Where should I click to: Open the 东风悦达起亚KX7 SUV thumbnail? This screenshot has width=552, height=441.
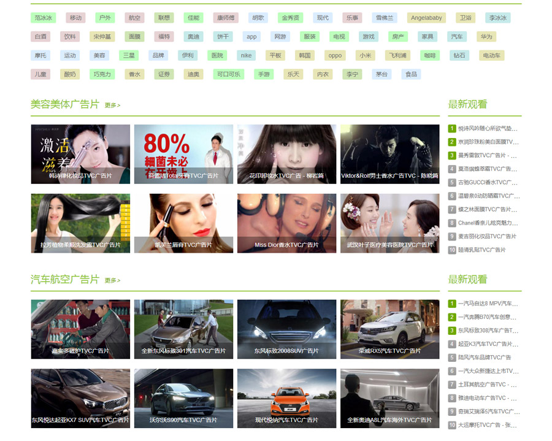point(80,399)
